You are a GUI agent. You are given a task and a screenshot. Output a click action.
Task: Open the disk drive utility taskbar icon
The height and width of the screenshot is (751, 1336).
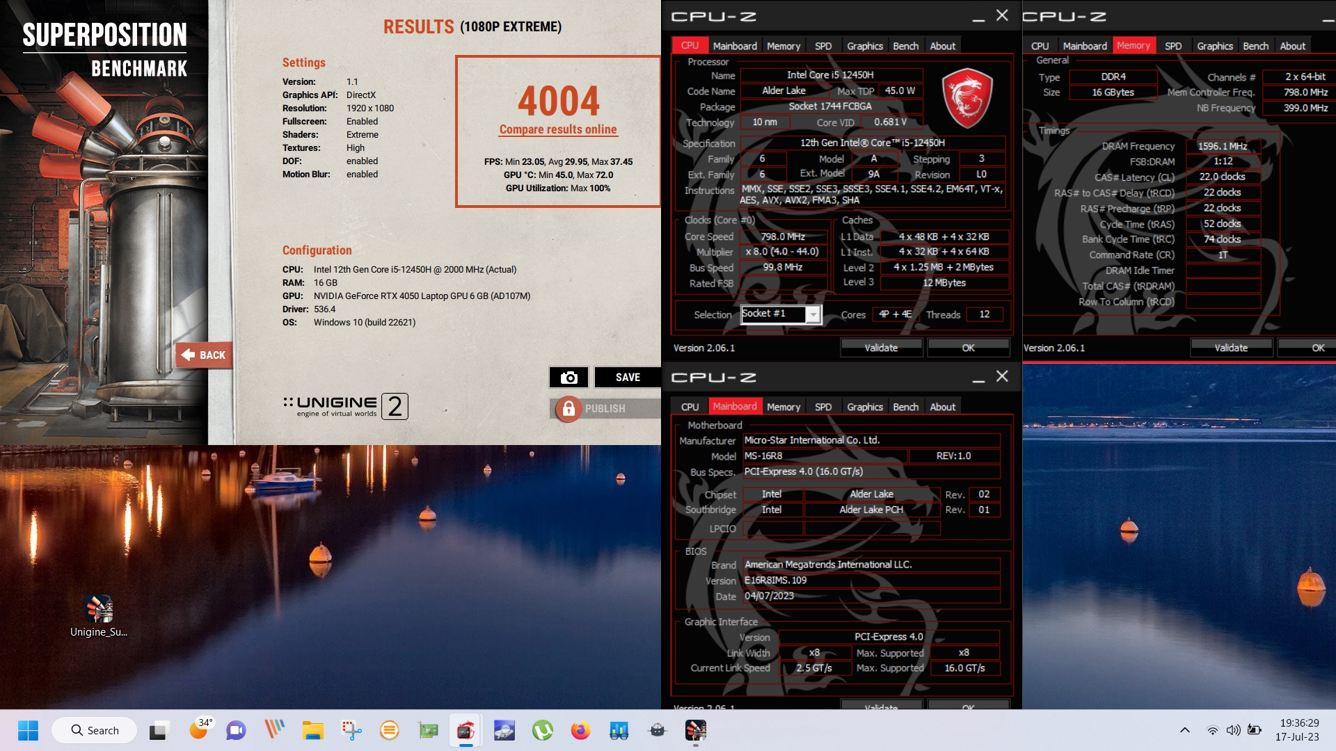point(504,730)
